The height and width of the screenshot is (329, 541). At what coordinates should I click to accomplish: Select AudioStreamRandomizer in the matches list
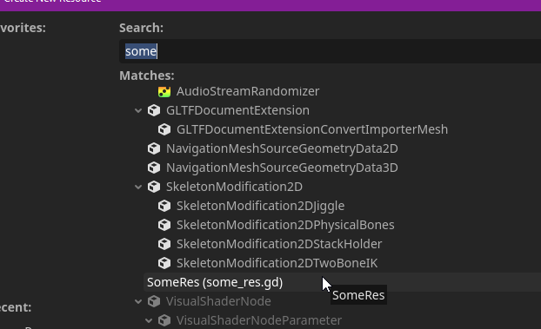click(248, 92)
